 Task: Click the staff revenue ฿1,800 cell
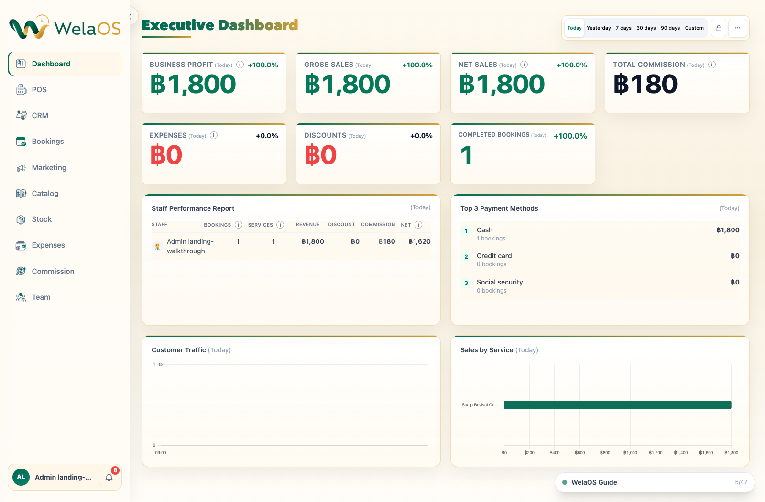pos(313,241)
